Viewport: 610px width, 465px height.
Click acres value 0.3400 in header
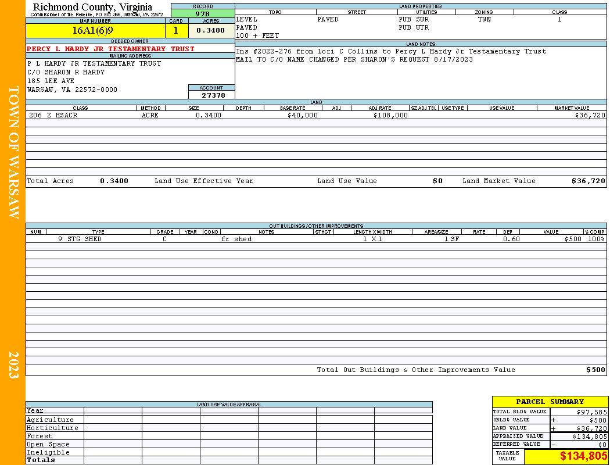click(x=210, y=30)
